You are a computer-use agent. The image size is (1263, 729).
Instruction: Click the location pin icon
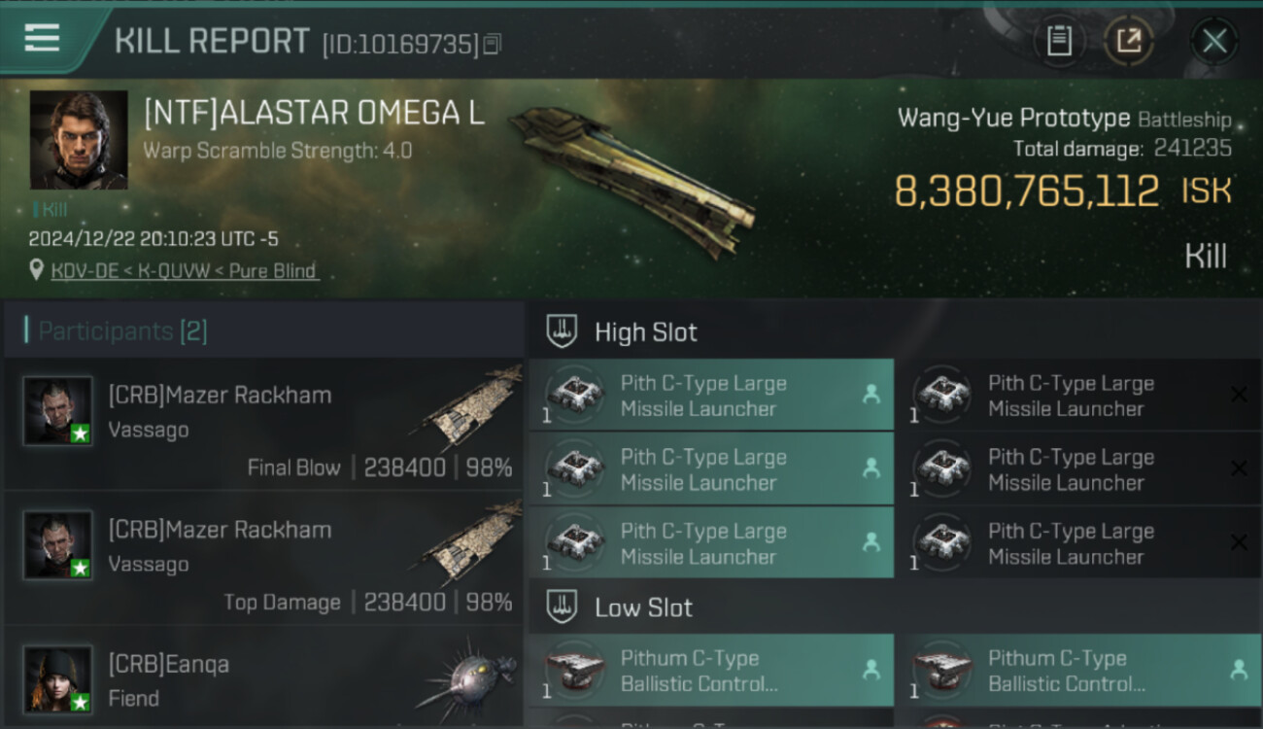(x=36, y=271)
